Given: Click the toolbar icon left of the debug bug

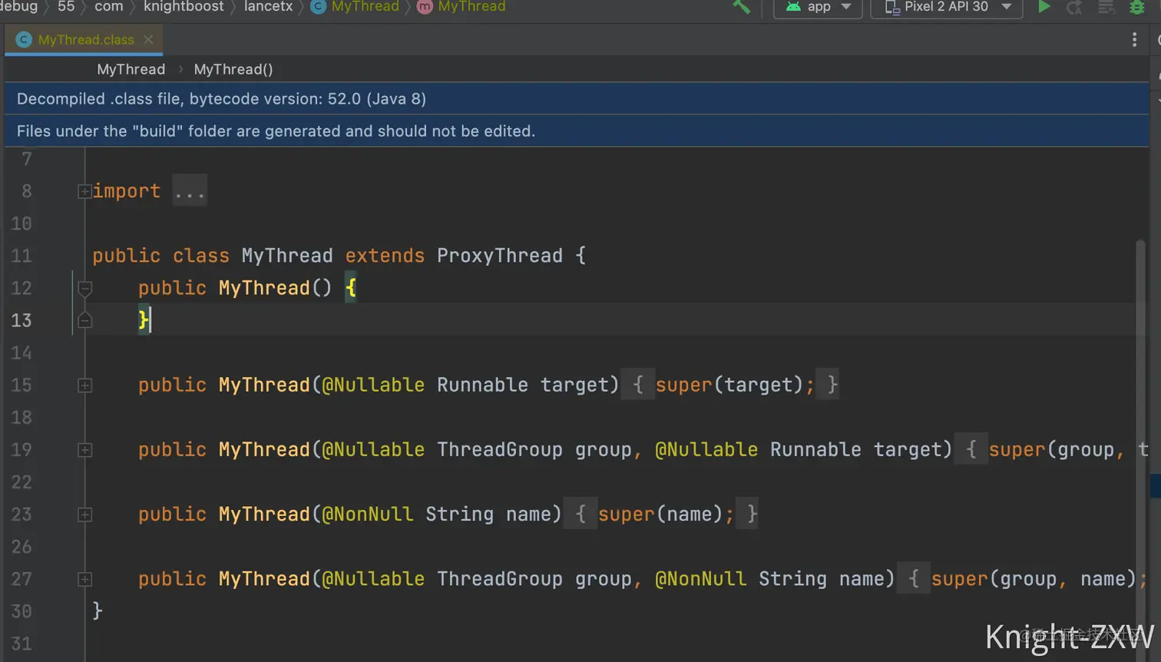Looking at the screenshot, I should (x=1106, y=7).
